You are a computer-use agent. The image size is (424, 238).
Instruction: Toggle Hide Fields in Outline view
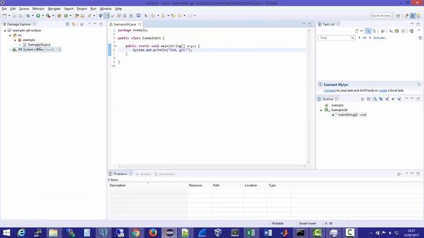coord(381,99)
